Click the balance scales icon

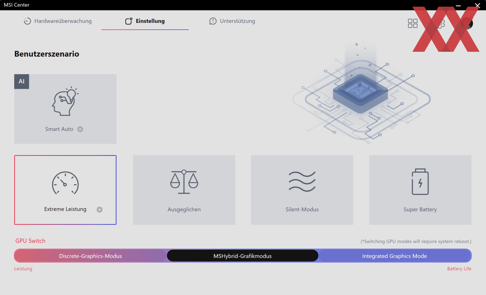pyautogui.click(x=184, y=182)
